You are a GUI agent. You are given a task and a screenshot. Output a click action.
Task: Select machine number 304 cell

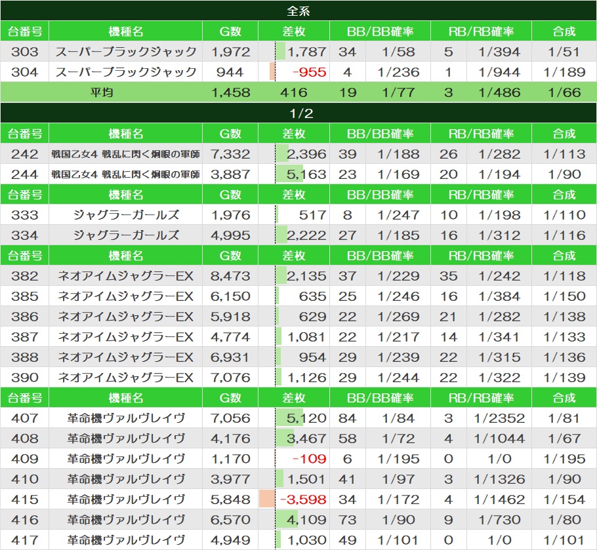25,72
